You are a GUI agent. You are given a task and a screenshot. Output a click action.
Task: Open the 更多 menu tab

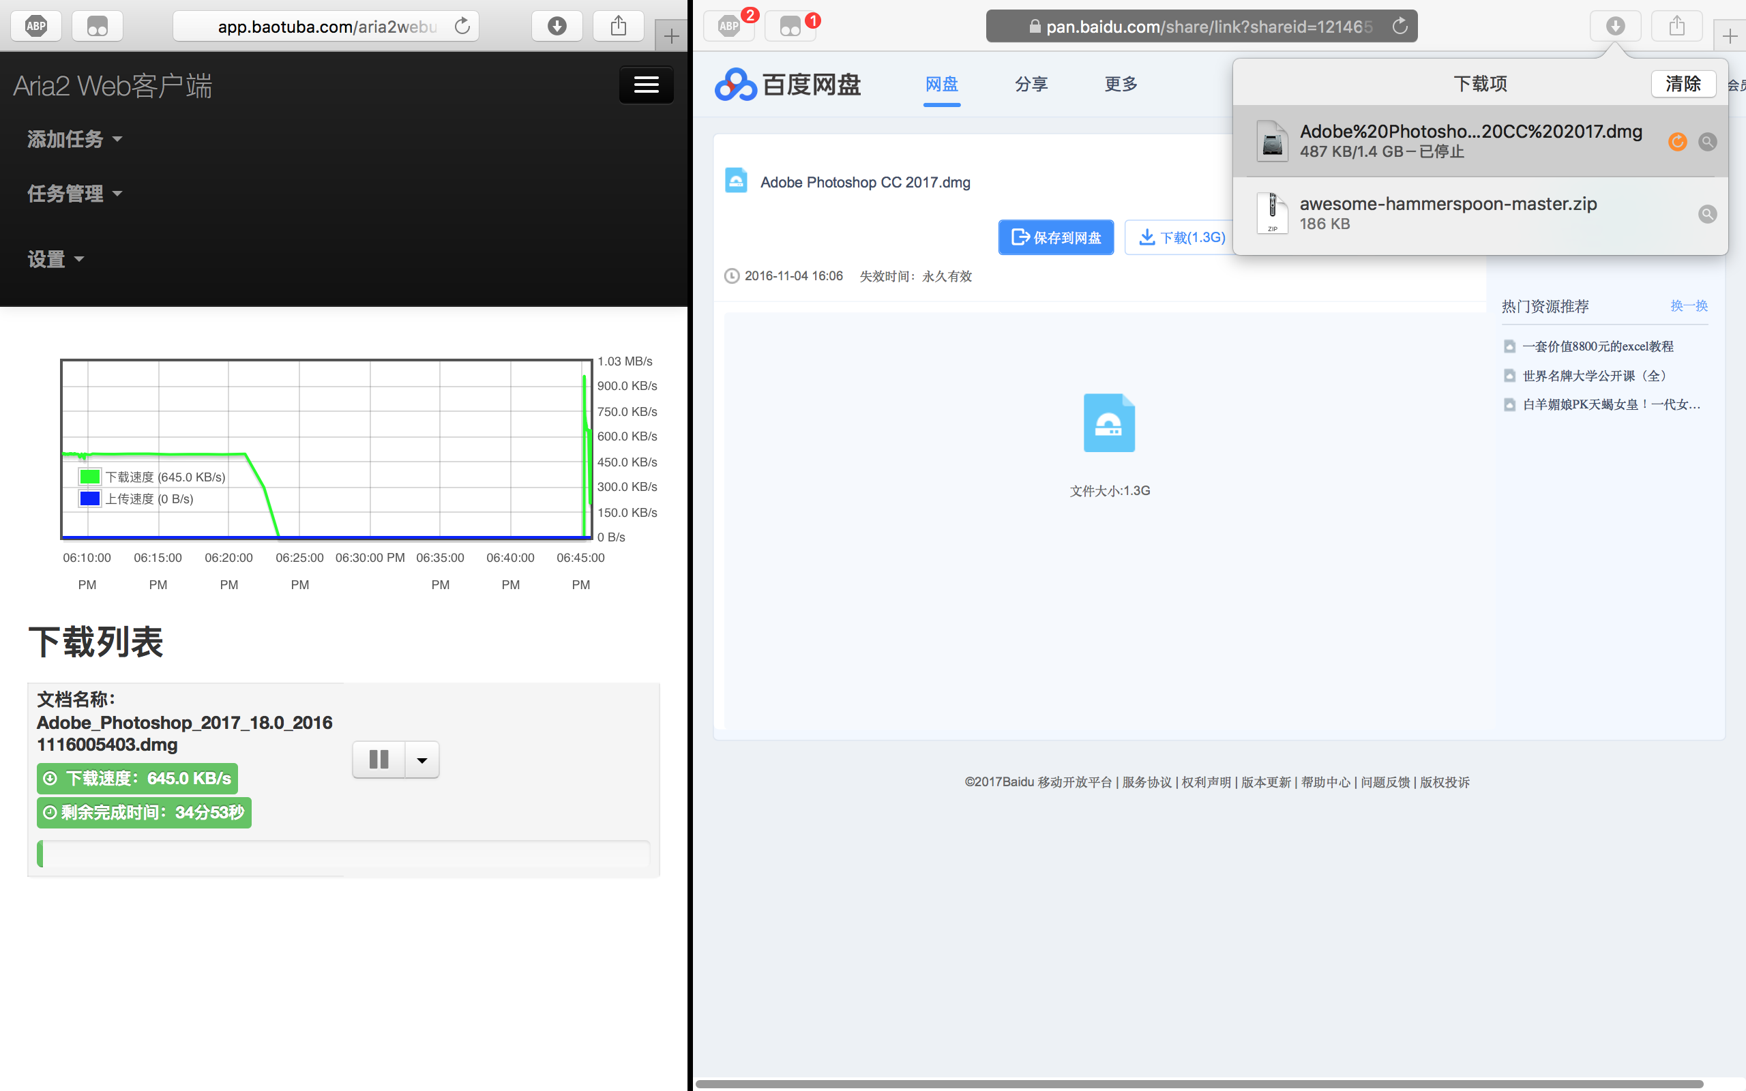tap(1121, 85)
